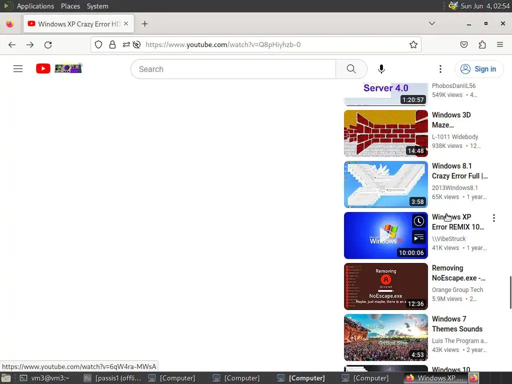Screen dimensions: 512x384
Task: Click the show desktop icon in taskbar
Action: coord(6,378)
